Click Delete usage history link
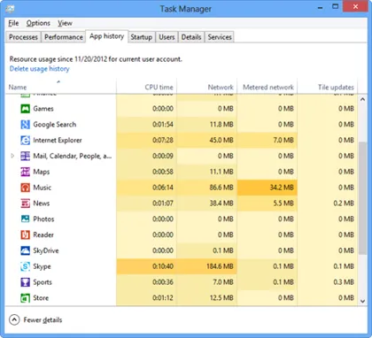This screenshot has width=372, height=338. 40,69
